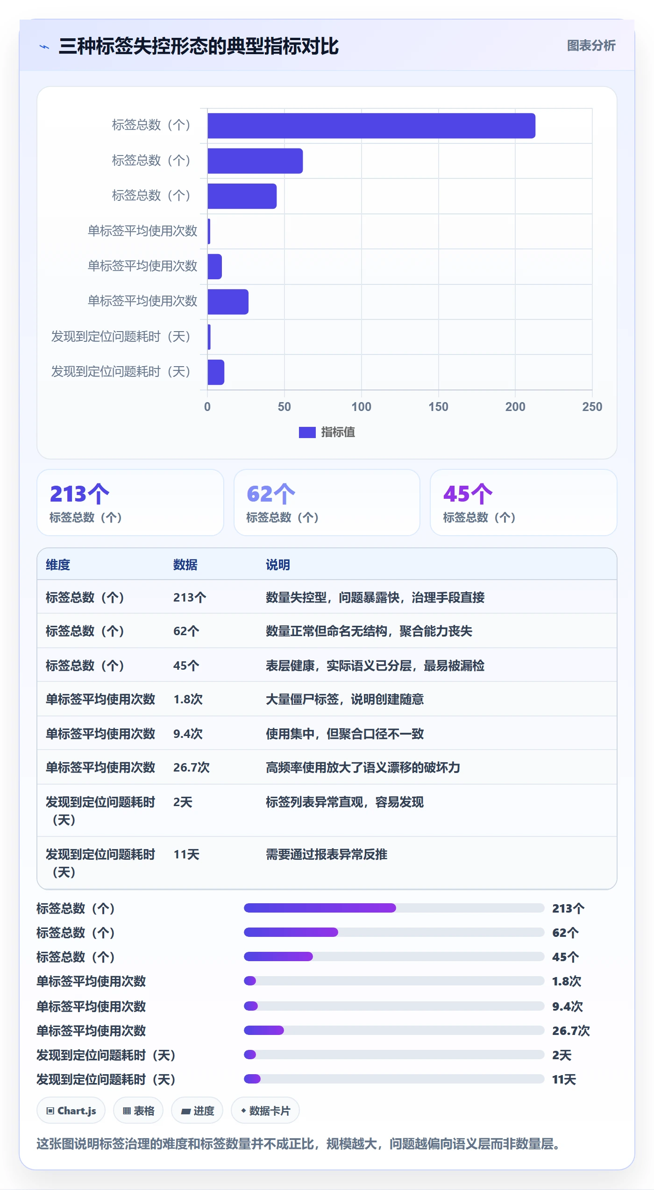
Task: Open the 45个 summary card
Action: tap(524, 503)
